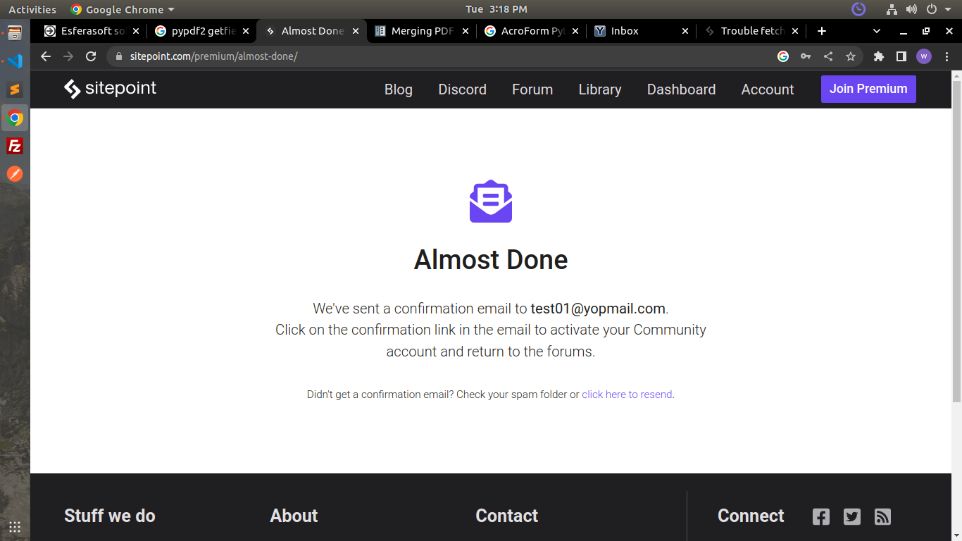Click the address bar URL field
This screenshot has height=541, width=962.
point(423,56)
